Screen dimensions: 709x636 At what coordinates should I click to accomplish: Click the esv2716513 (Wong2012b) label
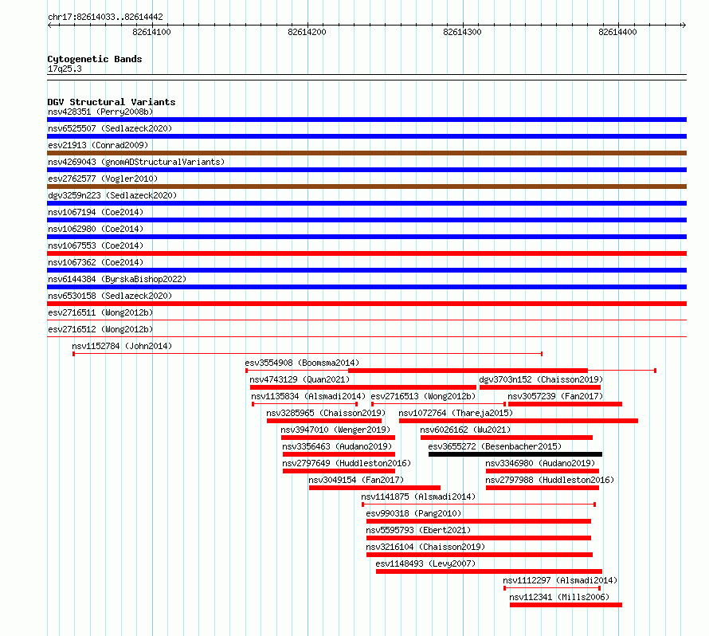click(x=423, y=396)
